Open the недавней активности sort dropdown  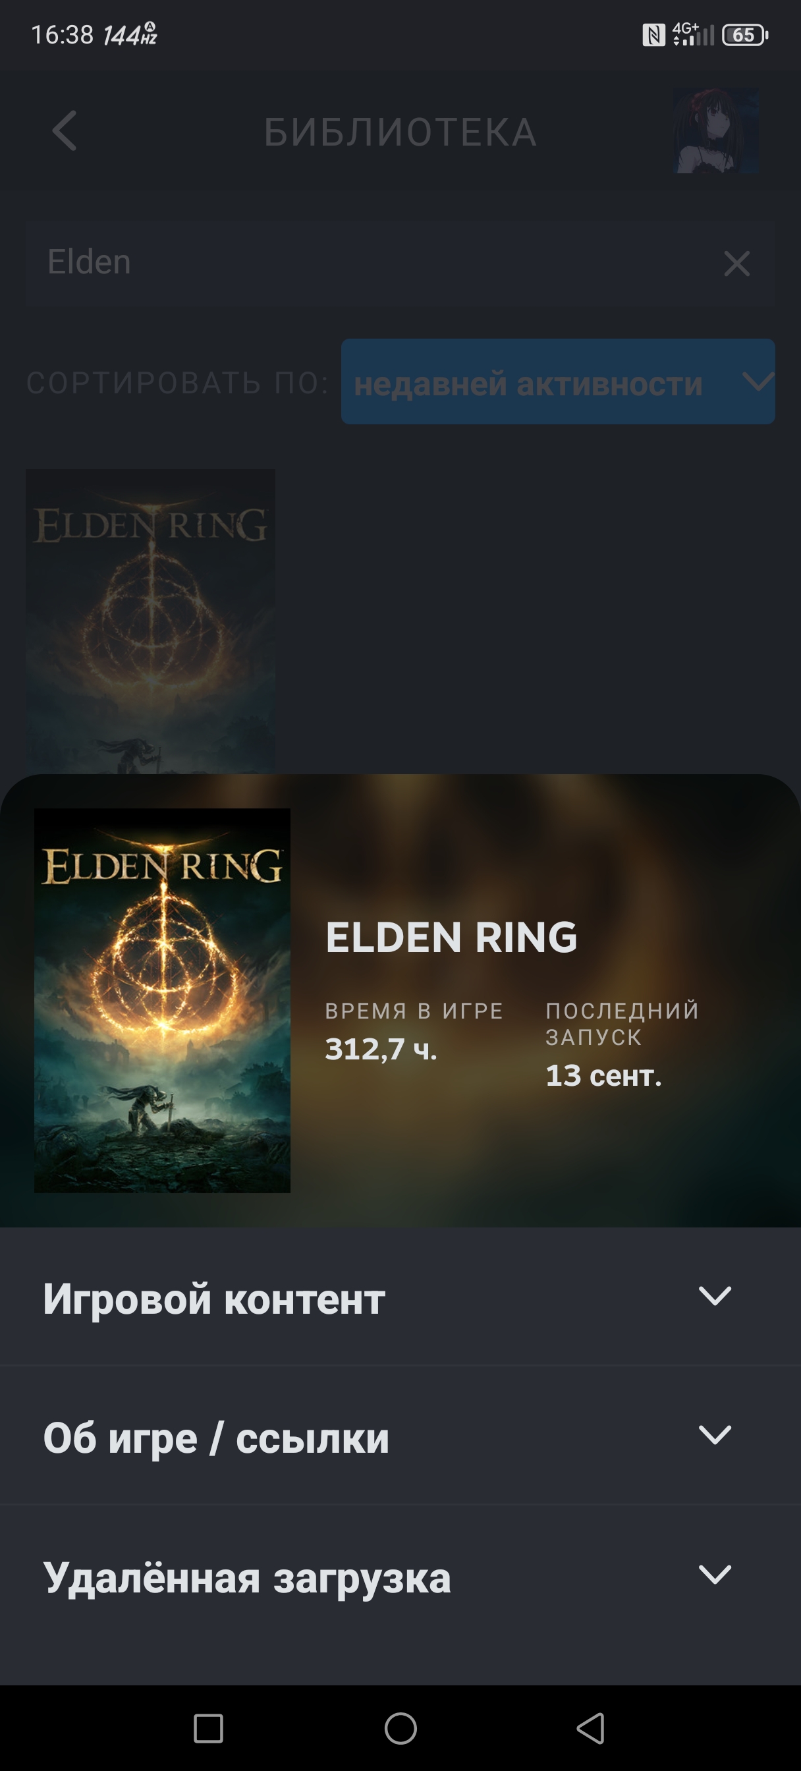pos(559,381)
